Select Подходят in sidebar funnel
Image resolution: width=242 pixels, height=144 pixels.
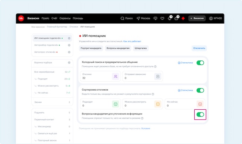coord(52,79)
